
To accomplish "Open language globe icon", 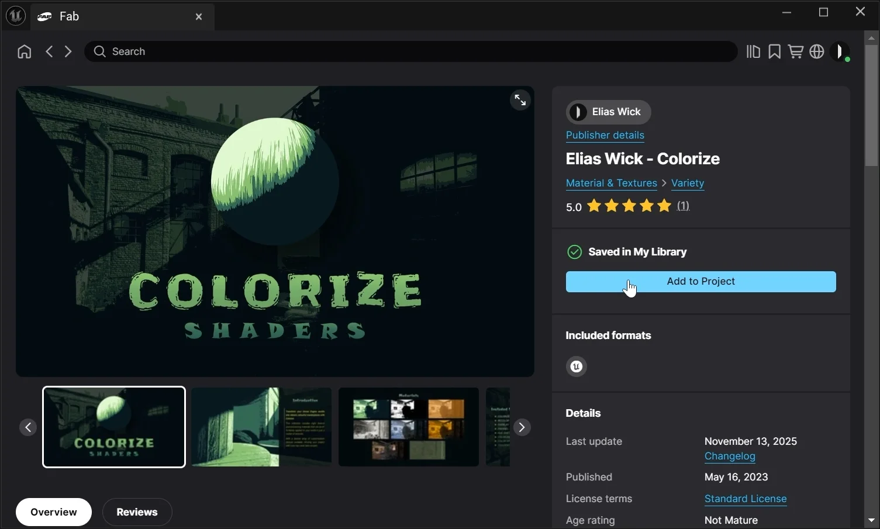I will click(817, 51).
